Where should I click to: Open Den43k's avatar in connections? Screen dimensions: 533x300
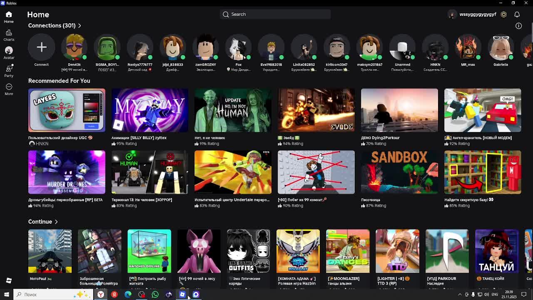[x=74, y=47]
